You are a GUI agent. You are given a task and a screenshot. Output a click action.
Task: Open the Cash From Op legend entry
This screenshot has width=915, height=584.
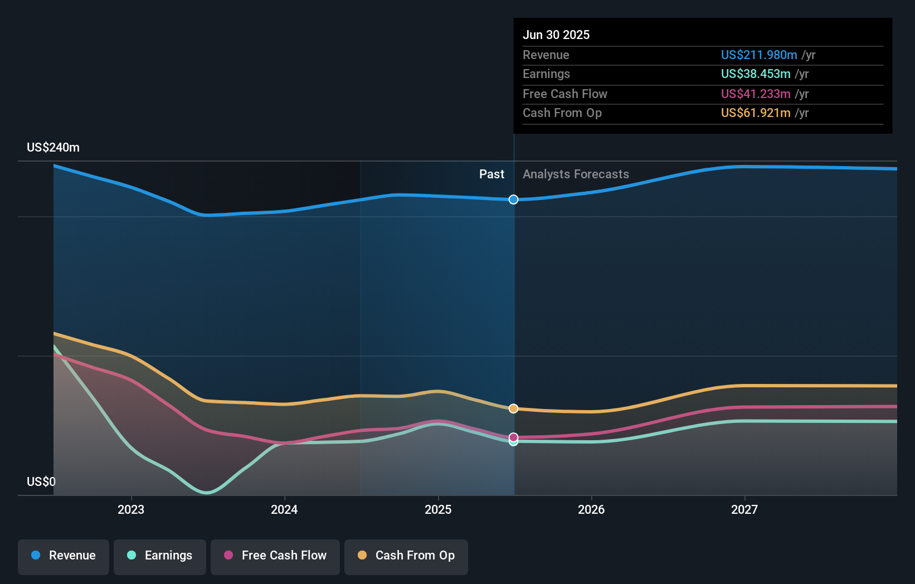point(406,556)
